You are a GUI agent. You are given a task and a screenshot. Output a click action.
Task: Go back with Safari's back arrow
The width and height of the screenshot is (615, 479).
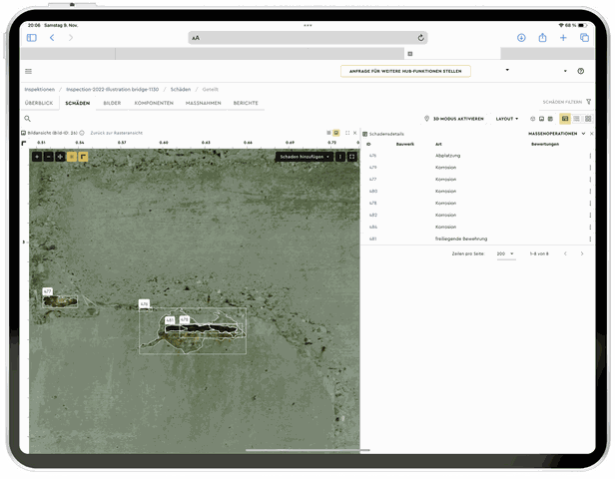pos(52,38)
